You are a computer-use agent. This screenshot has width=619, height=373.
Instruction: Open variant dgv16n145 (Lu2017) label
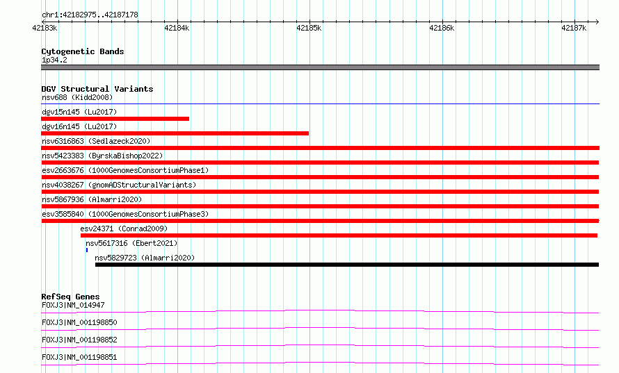click(79, 126)
